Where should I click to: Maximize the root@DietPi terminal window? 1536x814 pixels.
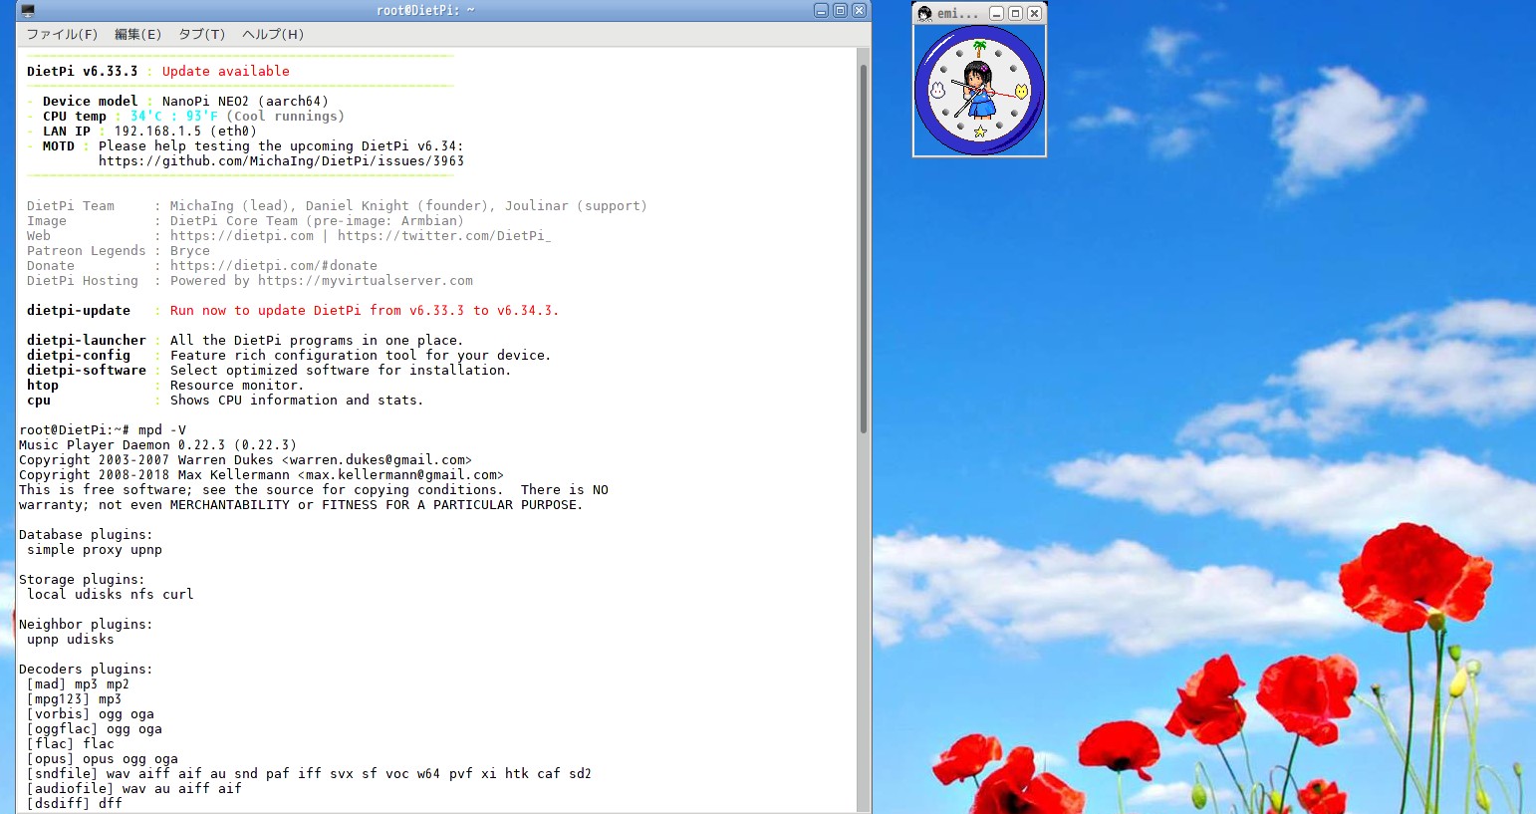tap(840, 10)
